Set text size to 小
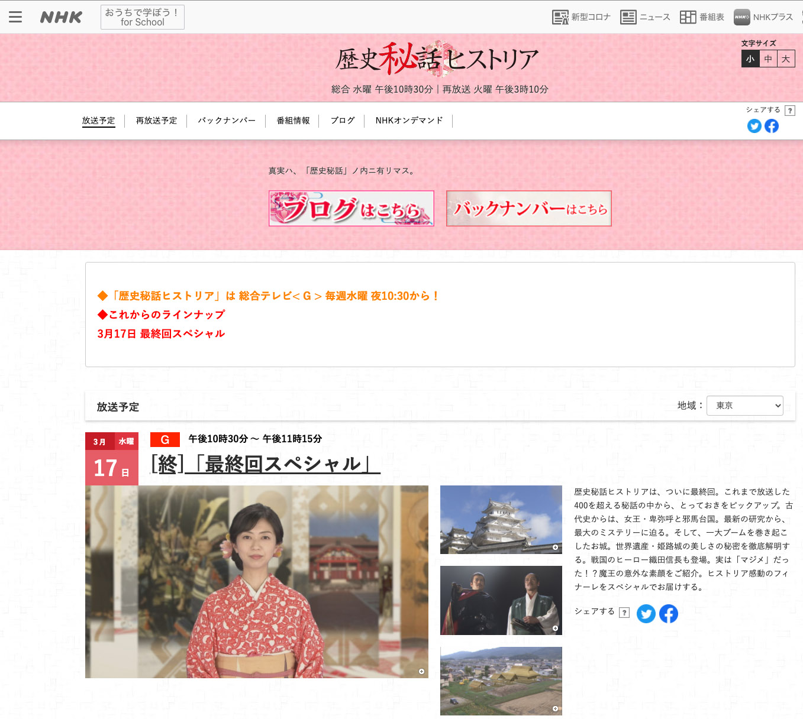 pos(750,59)
